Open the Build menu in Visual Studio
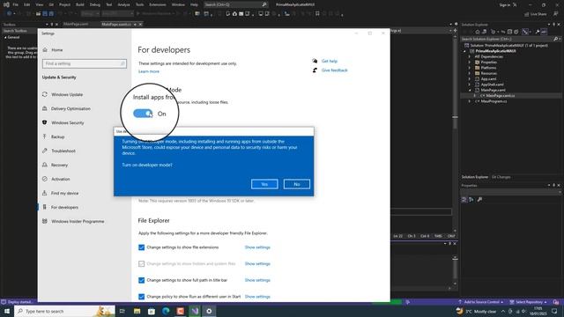 tap(80, 4)
